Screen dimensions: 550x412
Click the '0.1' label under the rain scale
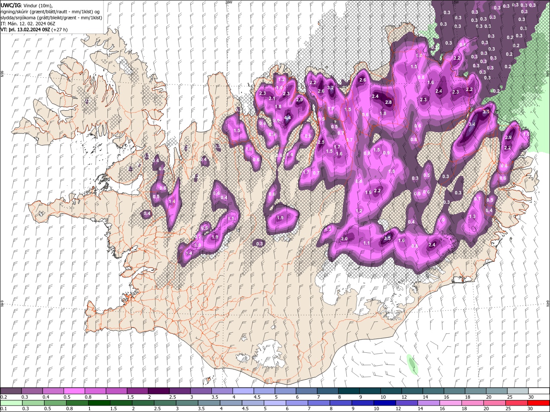3,409
